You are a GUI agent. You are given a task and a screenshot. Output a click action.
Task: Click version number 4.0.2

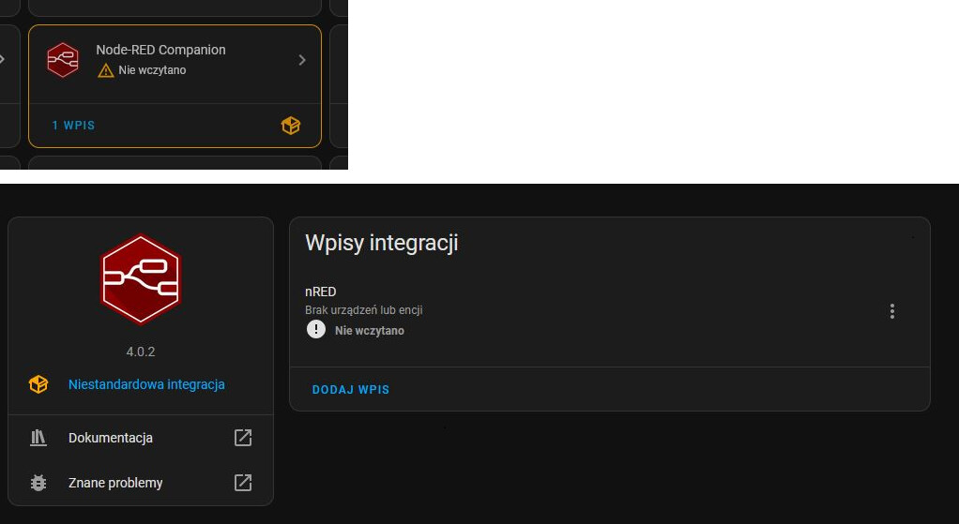click(141, 352)
